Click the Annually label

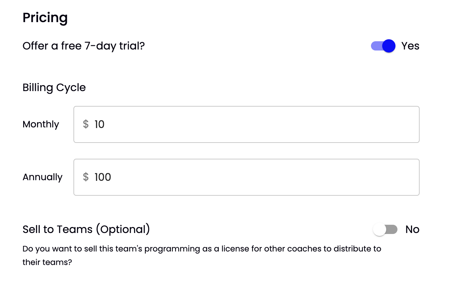(42, 177)
